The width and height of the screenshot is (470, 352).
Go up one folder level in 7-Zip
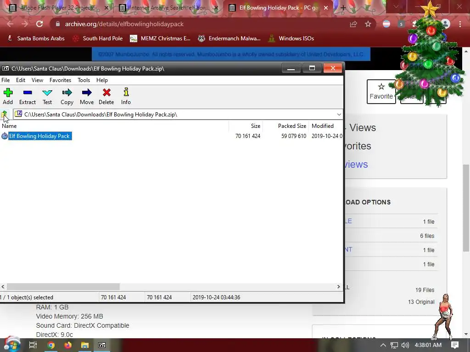(x=4, y=114)
